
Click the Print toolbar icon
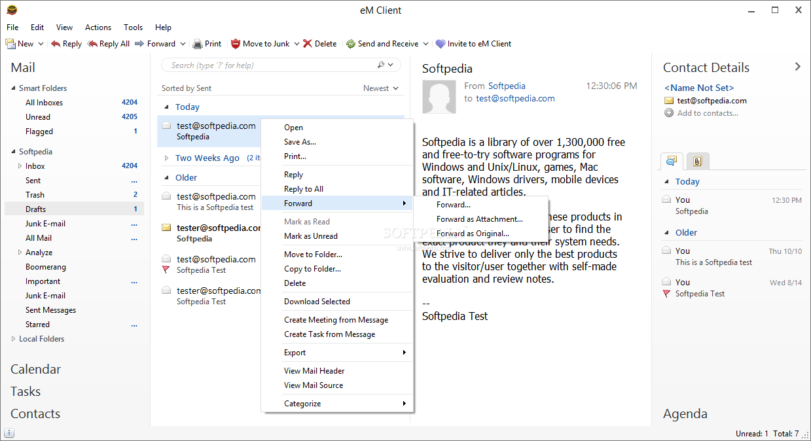coord(197,44)
